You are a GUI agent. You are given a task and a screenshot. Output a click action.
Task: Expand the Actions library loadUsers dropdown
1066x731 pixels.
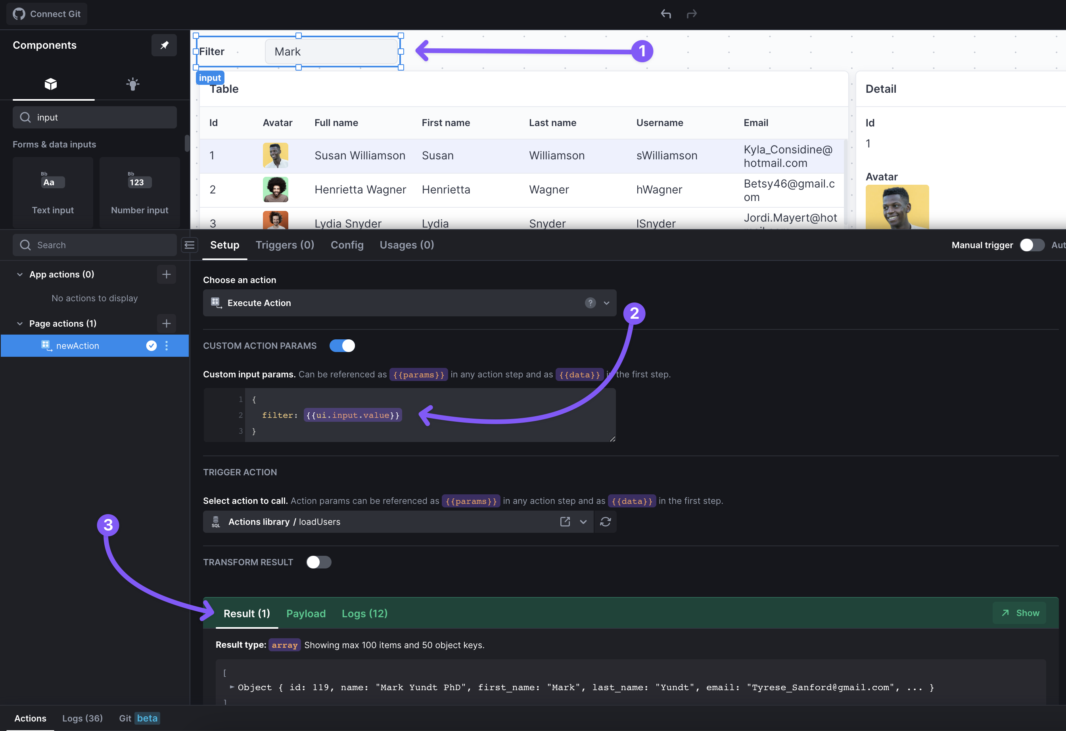coord(583,522)
